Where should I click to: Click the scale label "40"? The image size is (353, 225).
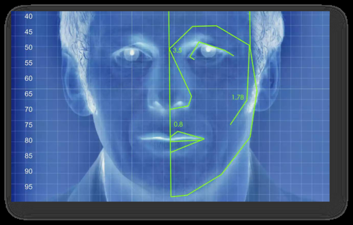(x=29, y=17)
